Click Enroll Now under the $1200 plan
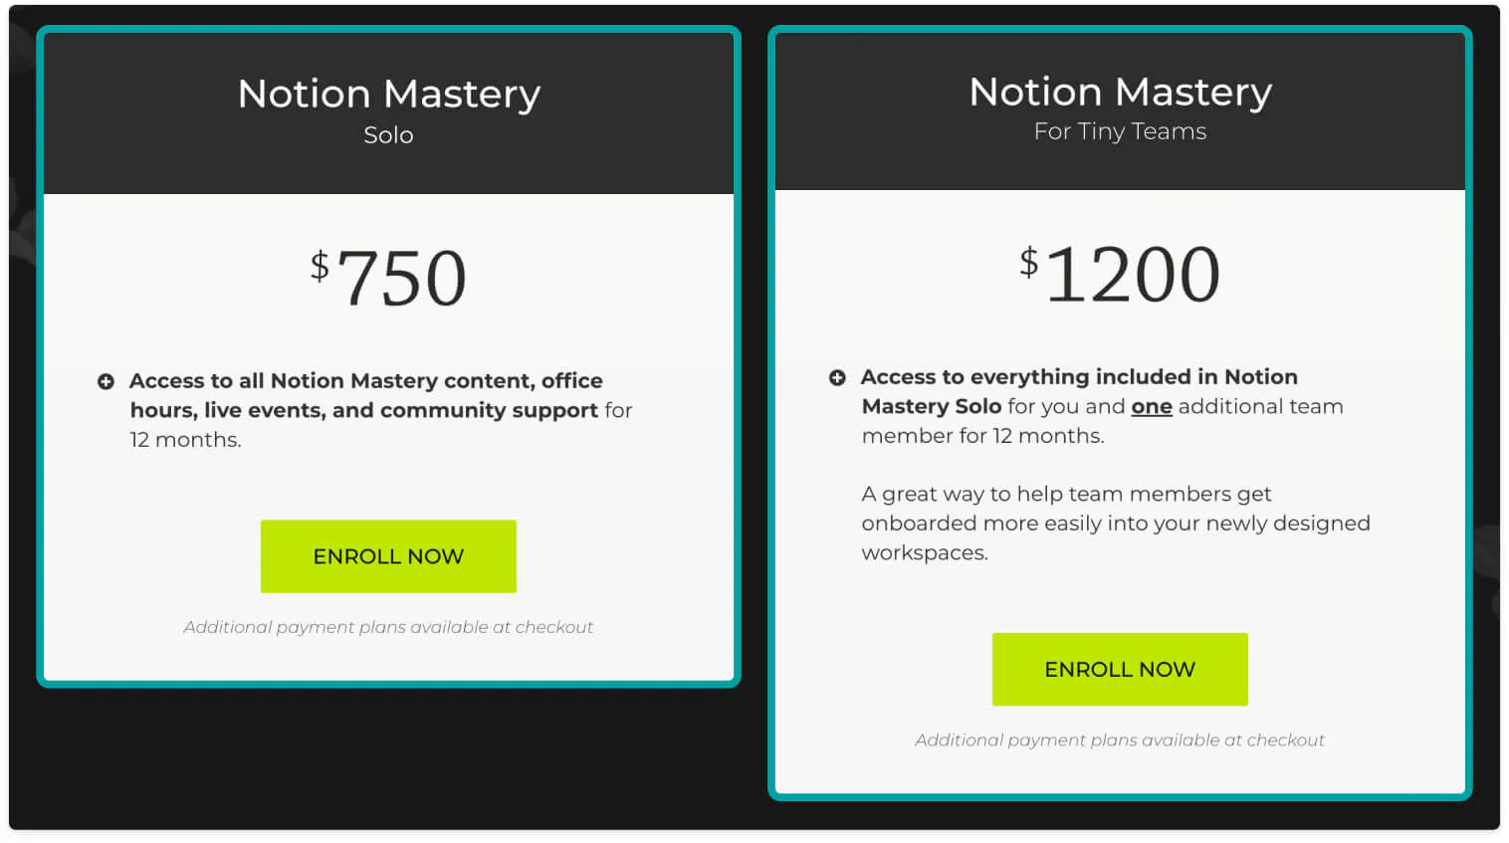 pos(1120,670)
